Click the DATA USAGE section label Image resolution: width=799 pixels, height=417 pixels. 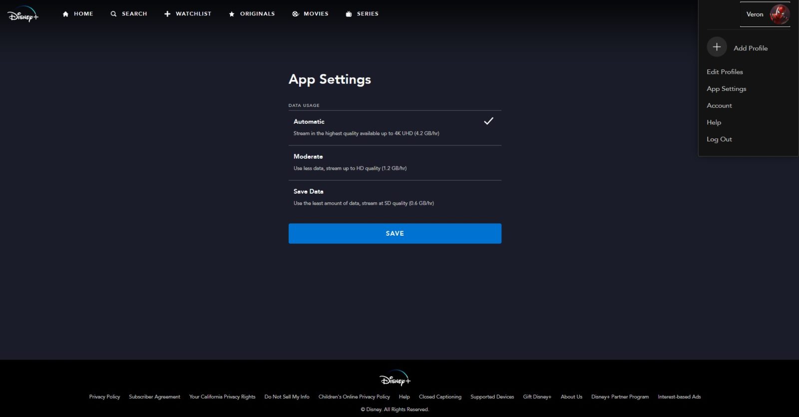(304, 105)
